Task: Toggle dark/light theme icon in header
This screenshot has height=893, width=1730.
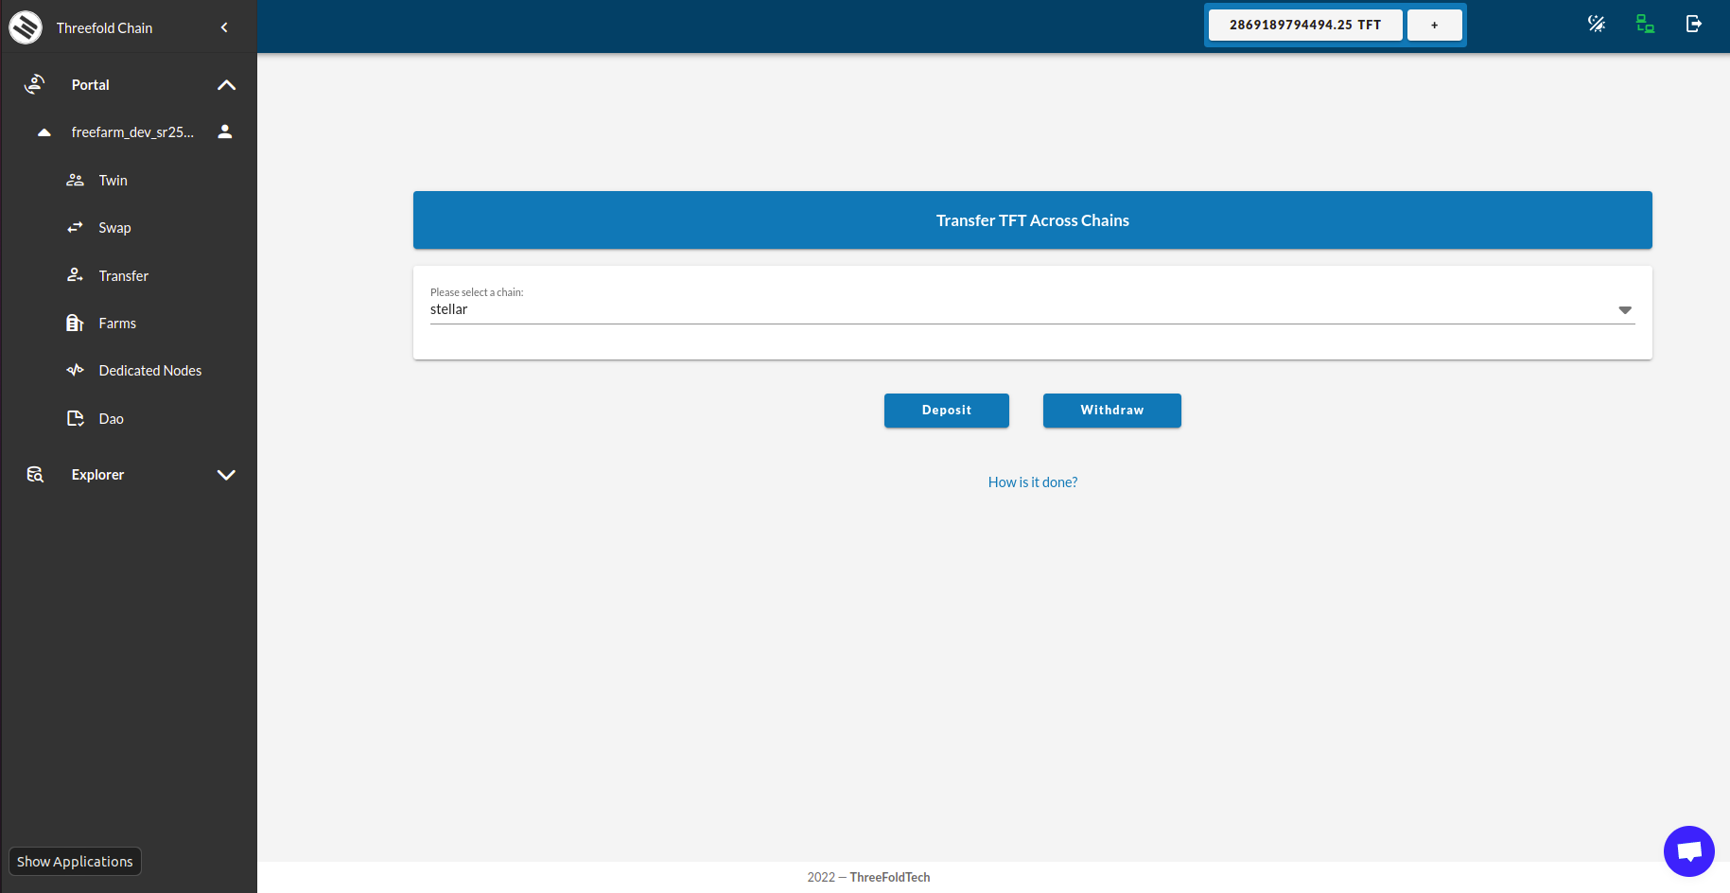Action: tap(1597, 24)
